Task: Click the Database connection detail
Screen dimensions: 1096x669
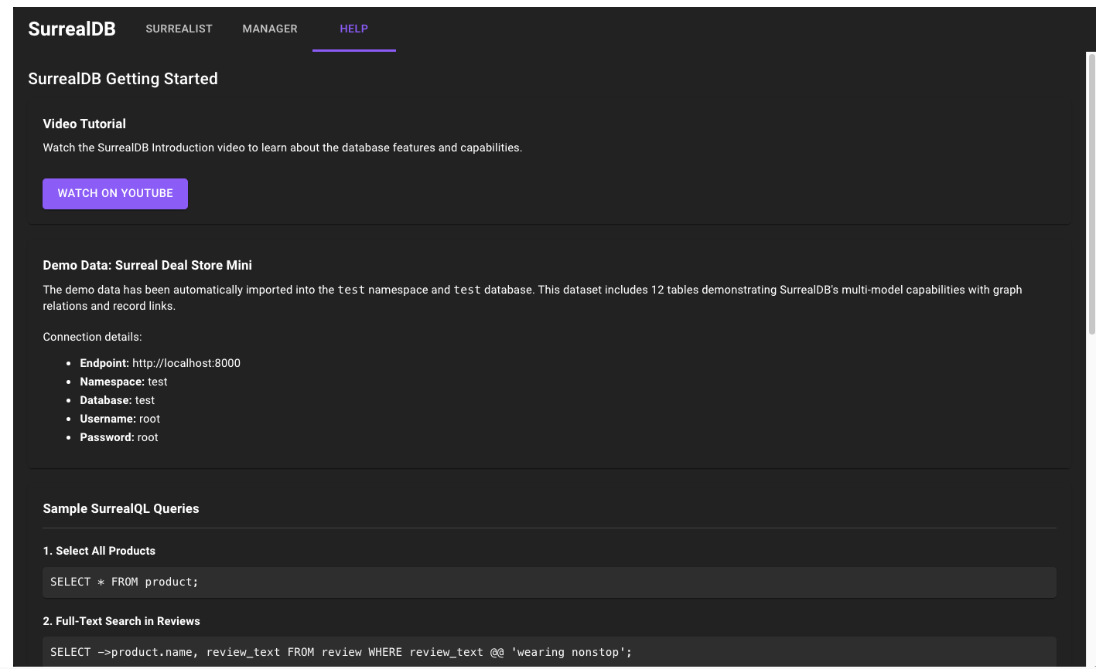Action: (116, 399)
